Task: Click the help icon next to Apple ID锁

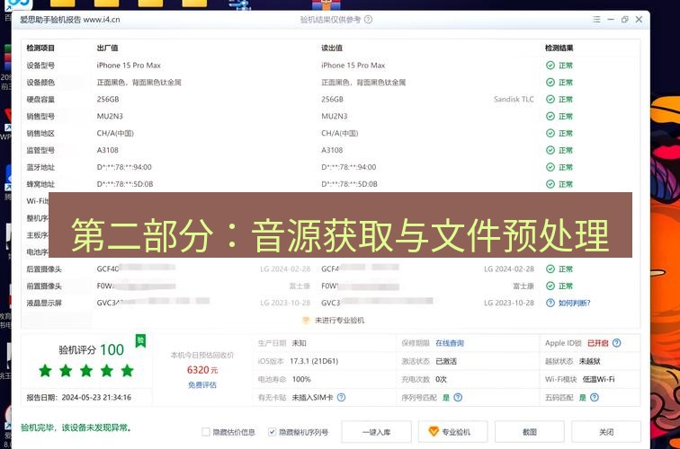Action: pos(617,343)
